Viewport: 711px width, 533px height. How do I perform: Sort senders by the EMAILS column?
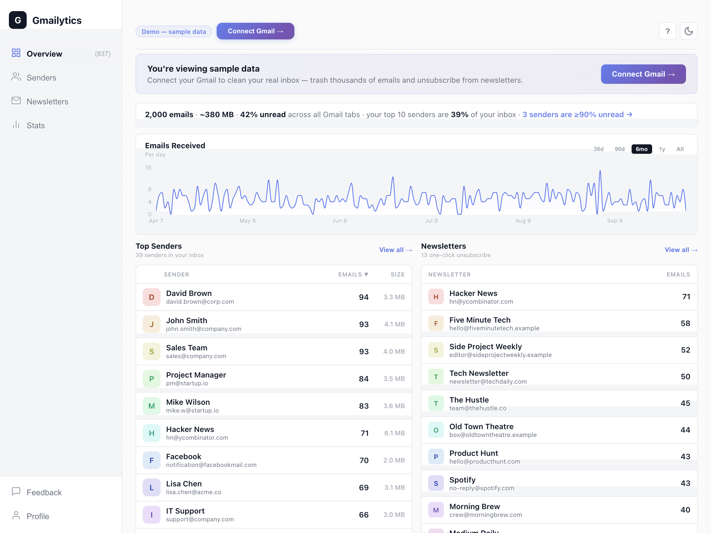(x=353, y=274)
